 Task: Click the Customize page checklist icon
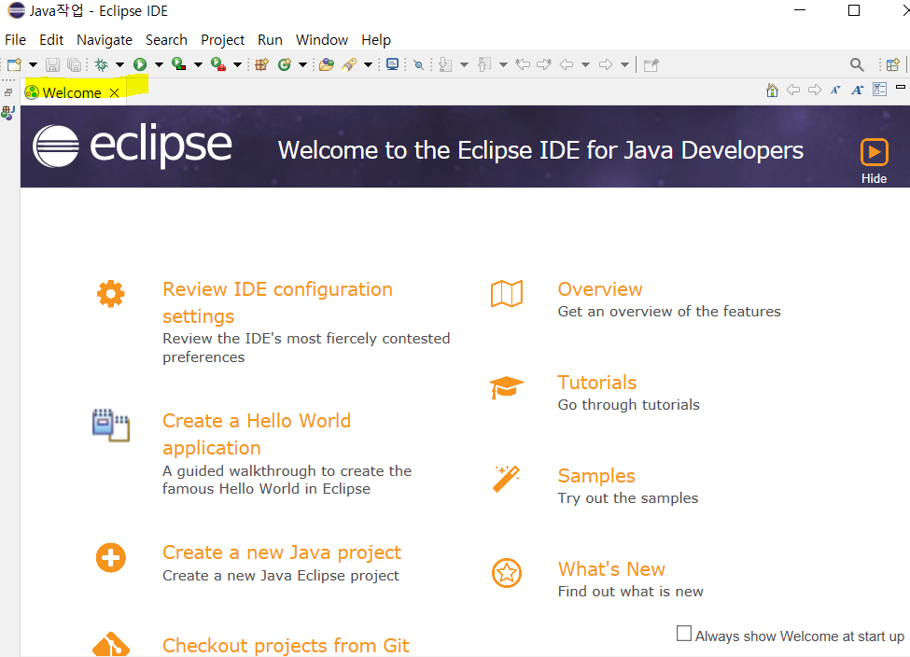[x=880, y=90]
